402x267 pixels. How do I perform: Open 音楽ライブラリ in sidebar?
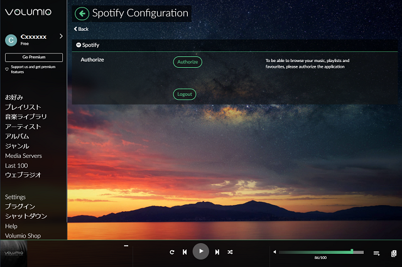click(x=26, y=117)
